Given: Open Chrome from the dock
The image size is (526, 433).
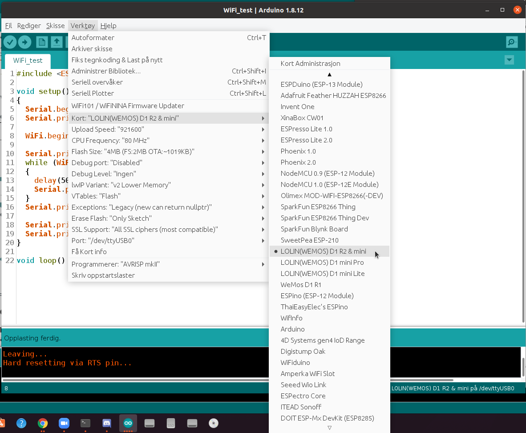Looking at the screenshot, I should (43, 423).
